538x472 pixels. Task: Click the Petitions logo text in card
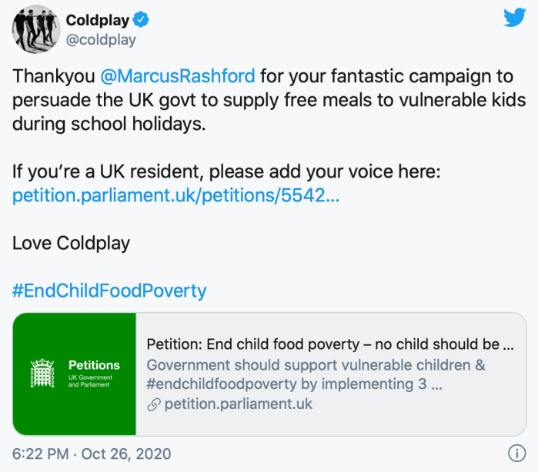(94, 365)
